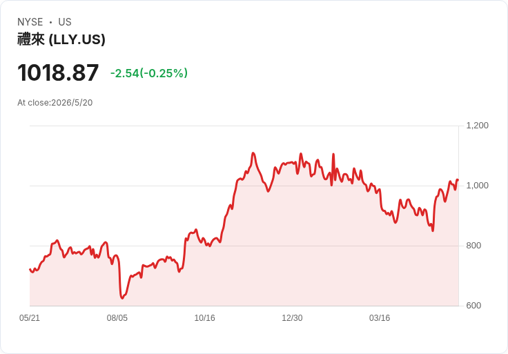This screenshot has width=508, height=354.
Task: Click the 10/16 date axis label
Action: [x=204, y=317]
